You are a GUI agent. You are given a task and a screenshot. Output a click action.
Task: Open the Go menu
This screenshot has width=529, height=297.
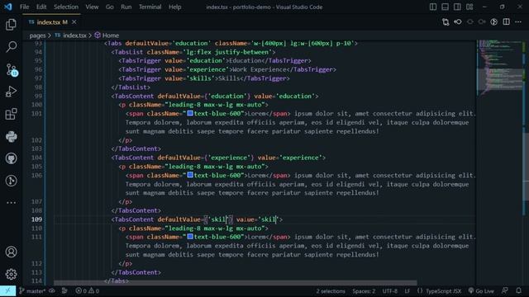coord(110,7)
